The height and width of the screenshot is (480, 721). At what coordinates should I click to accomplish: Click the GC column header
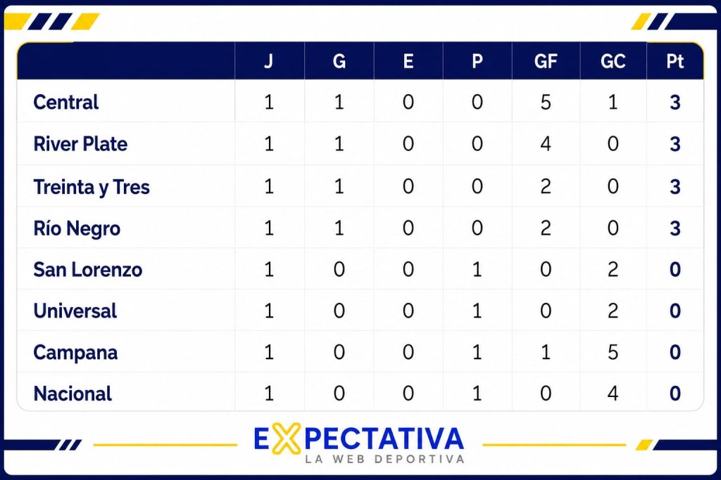pyautogui.click(x=613, y=61)
